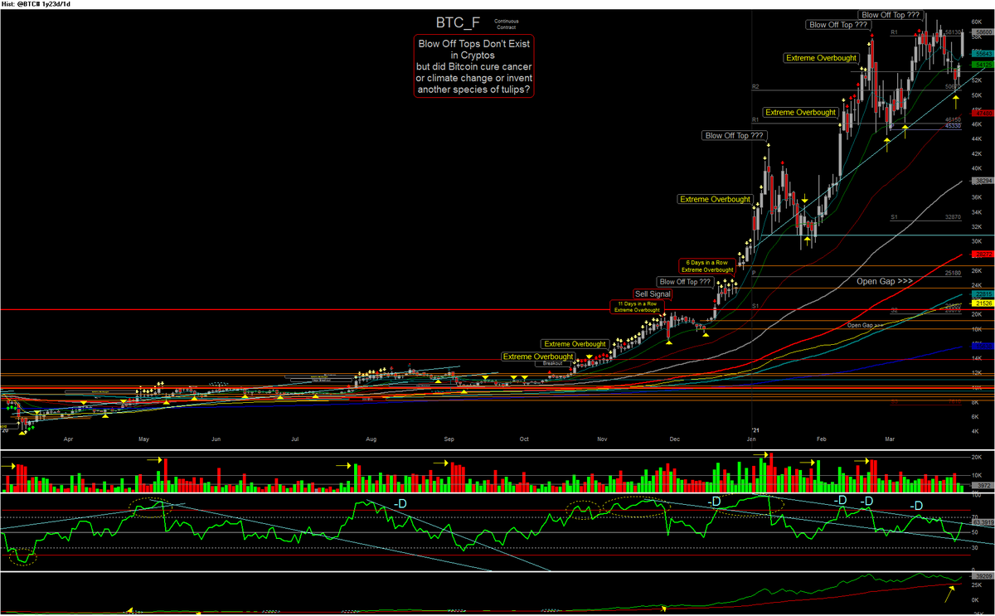
Task: Click the Oct label on the time axis
Action: click(x=524, y=438)
